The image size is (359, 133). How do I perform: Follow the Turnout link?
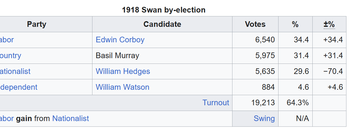coord(216,103)
